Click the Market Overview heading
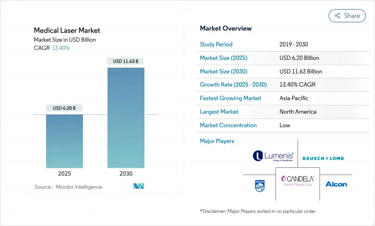Image resolution: width=375 pixels, height=226 pixels. coord(225,28)
